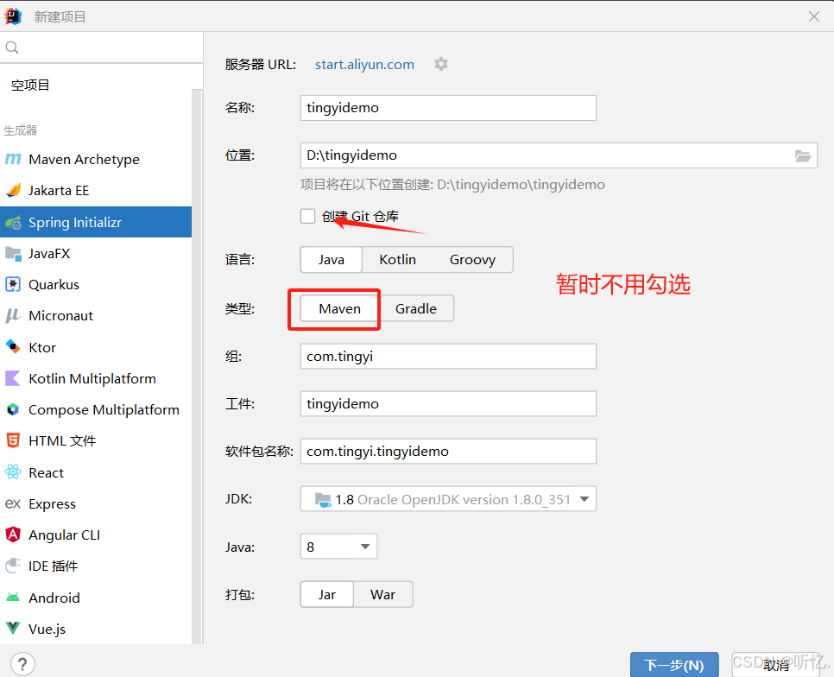Click the search magnifier icon
Image resolution: width=834 pixels, height=677 pixels.
coord(12,47)
